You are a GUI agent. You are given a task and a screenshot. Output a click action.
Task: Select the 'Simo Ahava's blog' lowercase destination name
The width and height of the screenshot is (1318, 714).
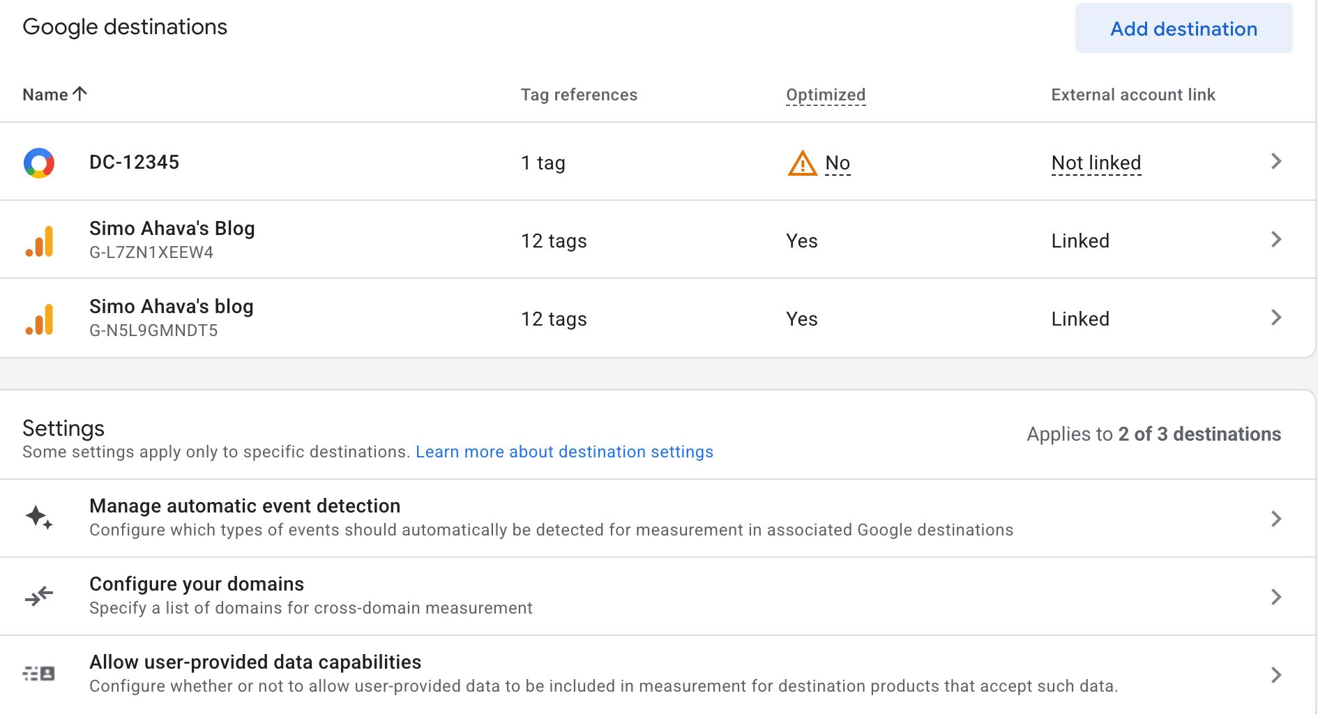pyautogui.click(x=172, y=307)
